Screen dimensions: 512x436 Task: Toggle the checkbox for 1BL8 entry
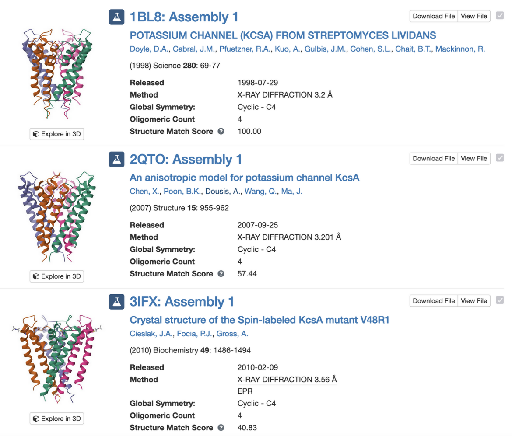[x=500, y=16]
